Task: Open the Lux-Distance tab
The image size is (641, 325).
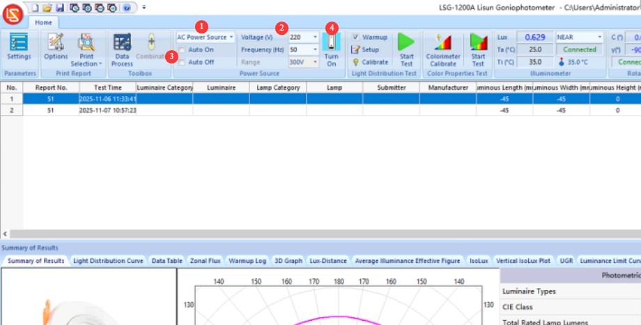Action: tap(328, 260)
